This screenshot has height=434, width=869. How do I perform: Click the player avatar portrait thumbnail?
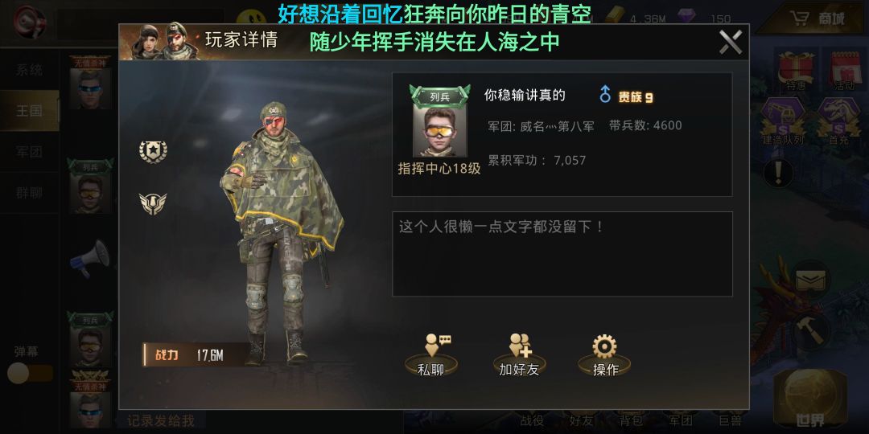440,130
